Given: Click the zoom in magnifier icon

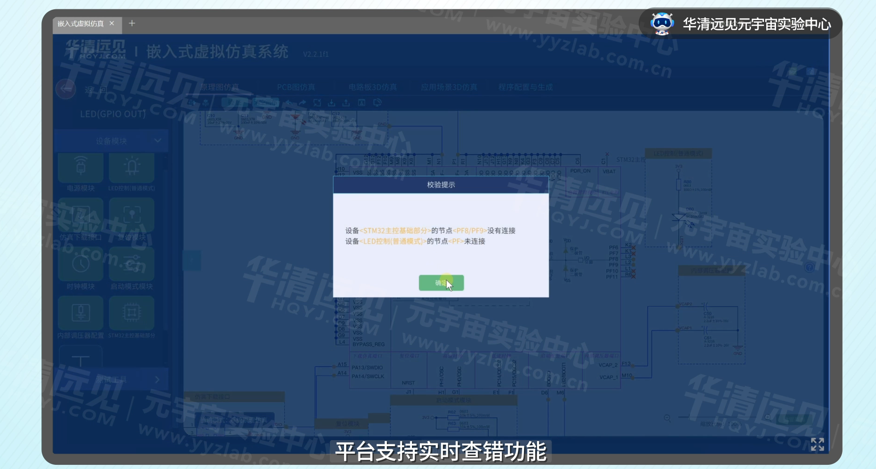Looking at the screenshot, I should 768,418.
